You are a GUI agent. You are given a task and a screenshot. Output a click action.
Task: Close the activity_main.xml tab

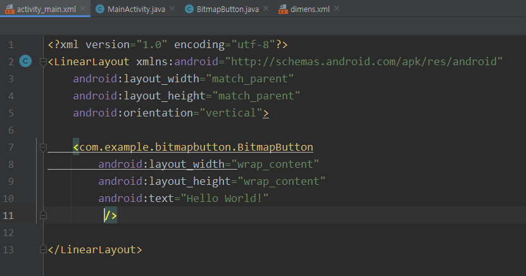click(83, 9)
